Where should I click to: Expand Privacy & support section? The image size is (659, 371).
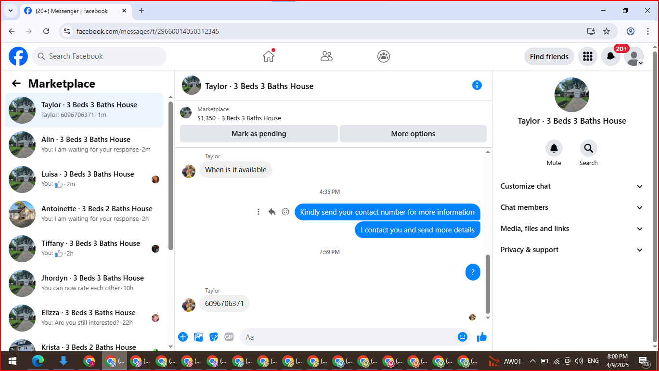pyautogui.click(x=572, y=250)
